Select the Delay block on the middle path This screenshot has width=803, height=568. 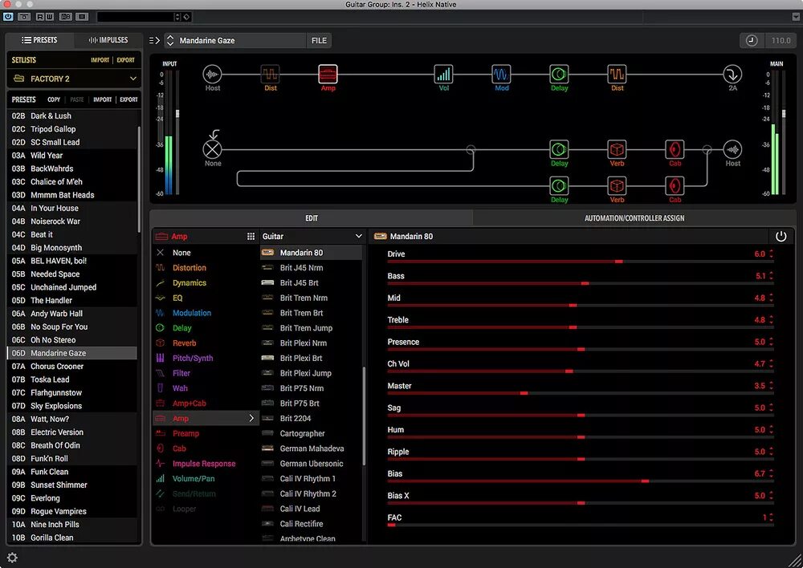pos(559,149)
